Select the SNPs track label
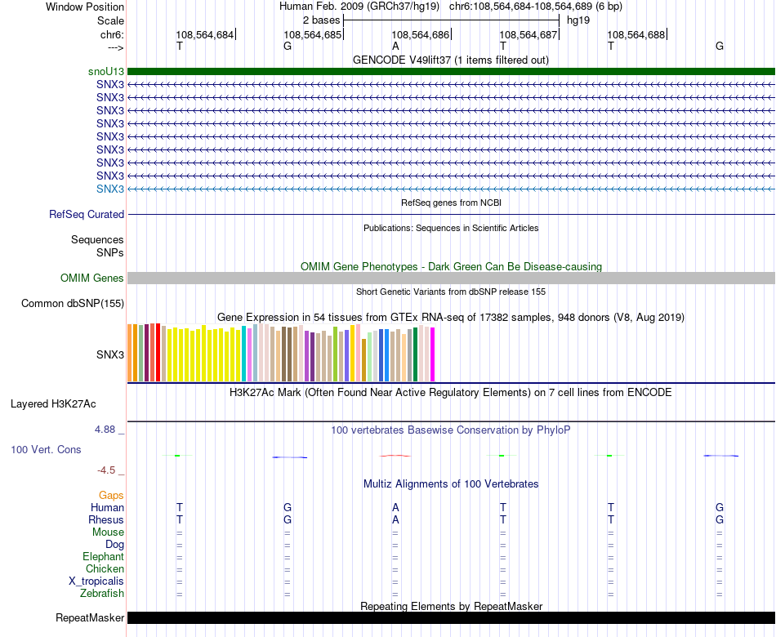The image size is (776, 637). click(110, 252)
